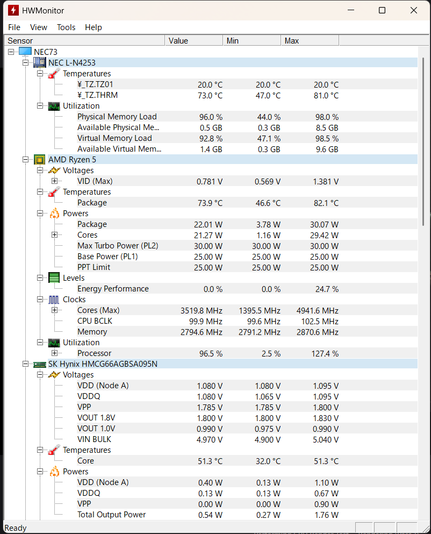
Task: Open the Tools menu
Action: (66, 27)
